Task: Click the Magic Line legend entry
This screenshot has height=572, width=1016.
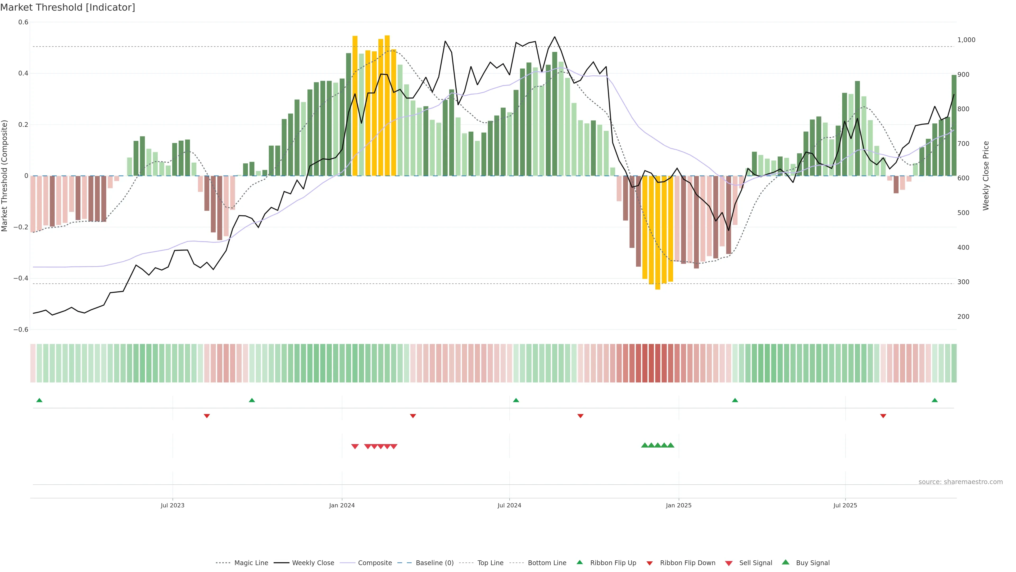Action: point(251,562)
